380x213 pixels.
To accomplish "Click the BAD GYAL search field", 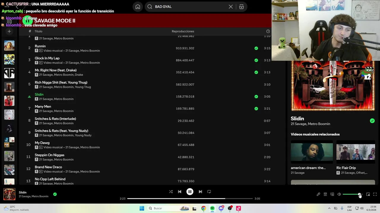I will coord(190,7).
